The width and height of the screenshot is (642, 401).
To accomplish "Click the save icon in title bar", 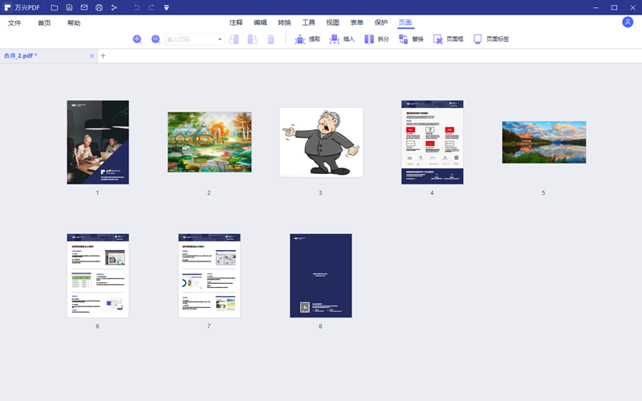I will coord(69,7).
